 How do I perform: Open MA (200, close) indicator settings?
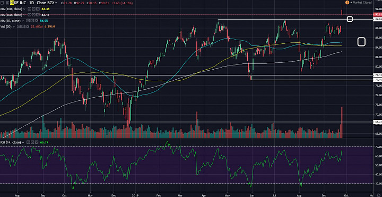point(33,15)
